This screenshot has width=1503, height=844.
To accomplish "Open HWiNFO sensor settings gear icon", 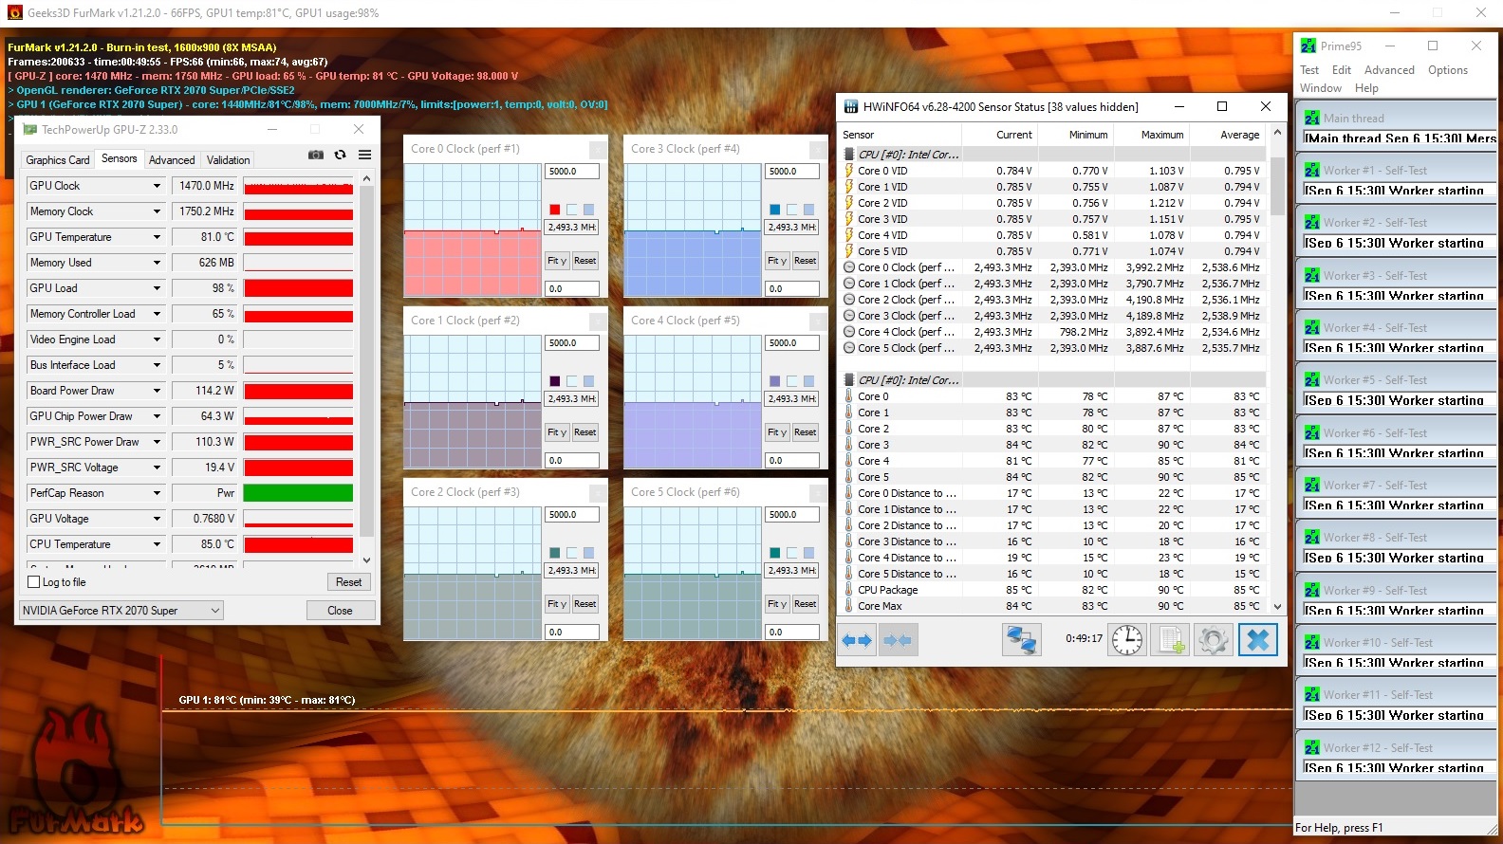I will pos(1214,640).
